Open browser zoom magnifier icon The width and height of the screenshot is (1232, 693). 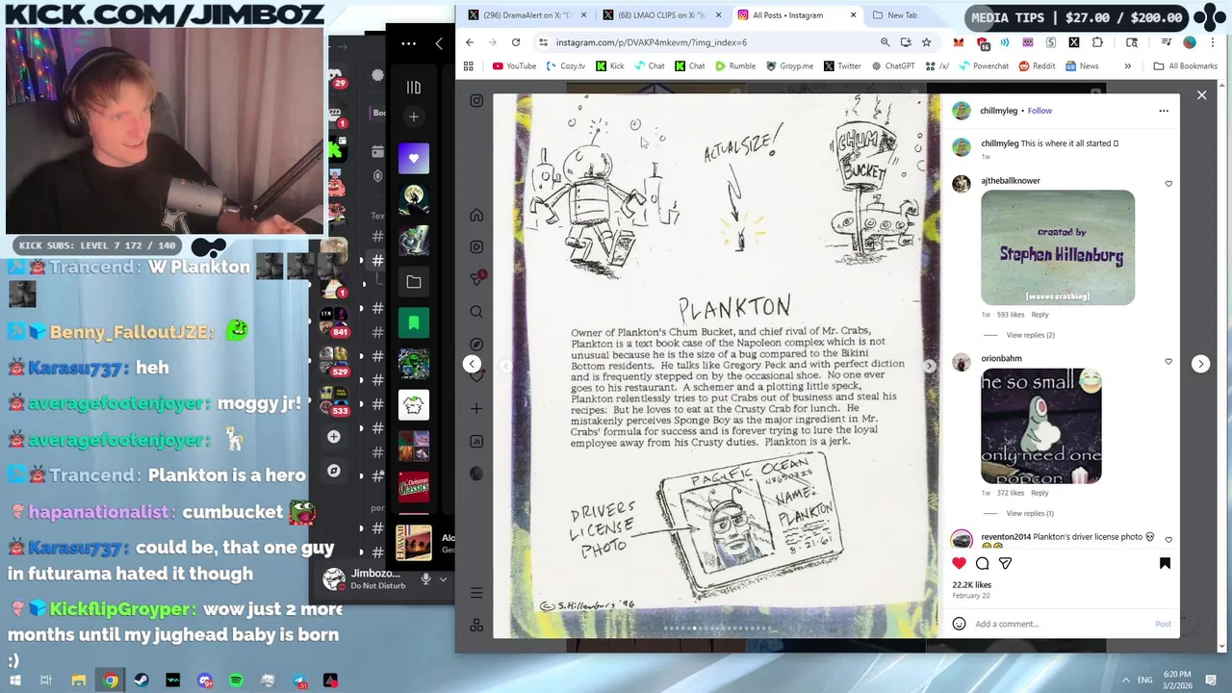tap(885, 42)
